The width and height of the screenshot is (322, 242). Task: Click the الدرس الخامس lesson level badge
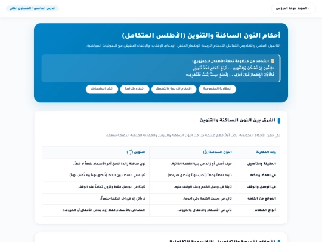[x=32, y=8]
